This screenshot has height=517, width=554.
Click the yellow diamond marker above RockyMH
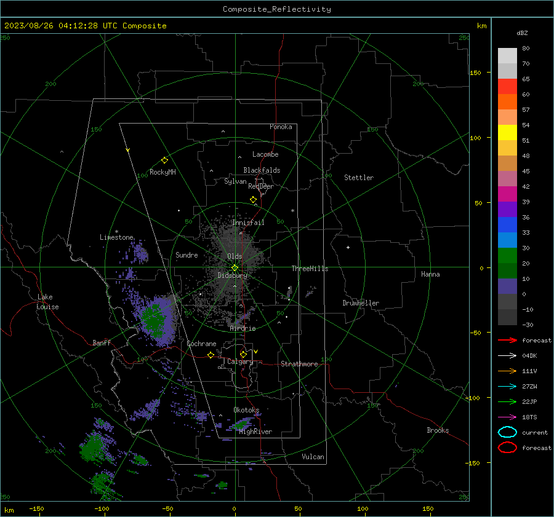[164, 160]
